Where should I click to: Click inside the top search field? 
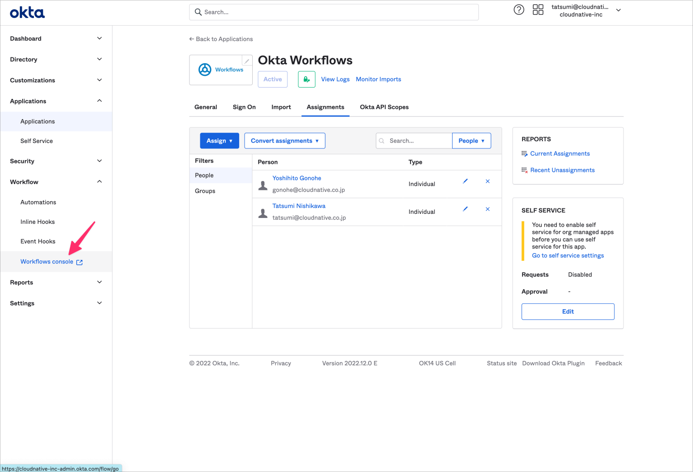click(334, 12)
